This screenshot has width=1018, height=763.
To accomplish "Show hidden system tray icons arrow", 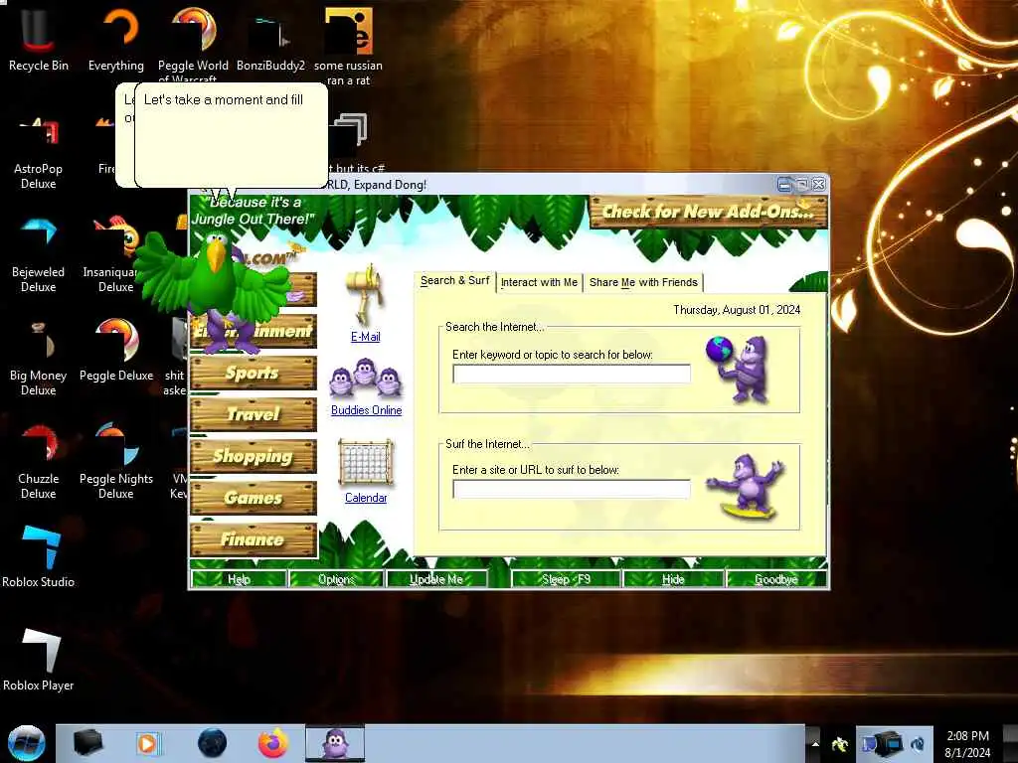I will click(815, 744).
